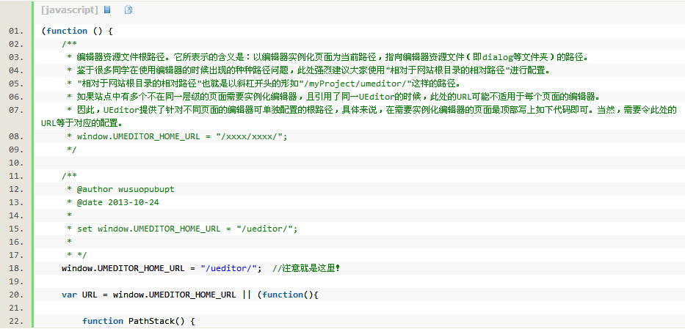
Task: Click the [javascript] language label
Action: [70, 10]
